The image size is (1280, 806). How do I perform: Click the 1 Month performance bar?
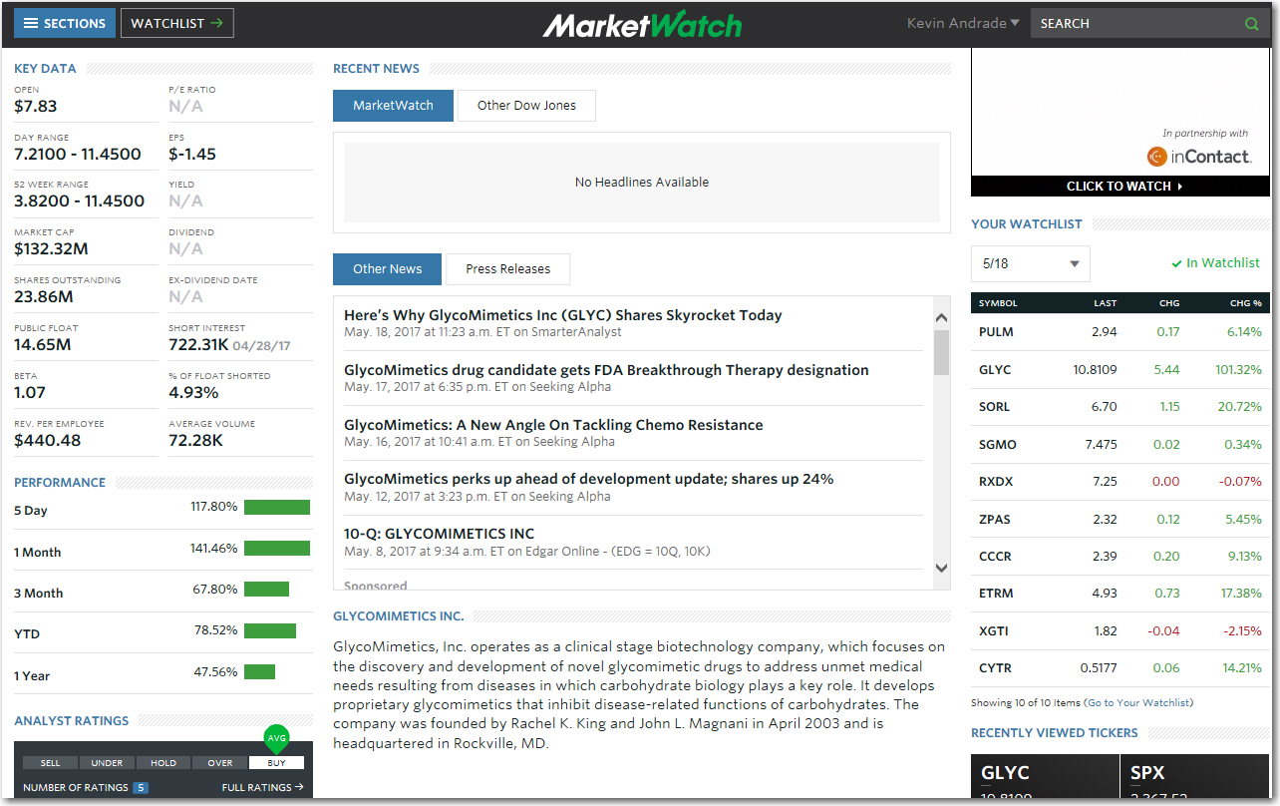[277, 549]
